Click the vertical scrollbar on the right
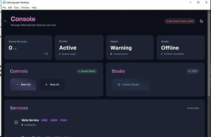Image resolution: width=211 pixels, height=137 pixels. click(x=209, y=54)
